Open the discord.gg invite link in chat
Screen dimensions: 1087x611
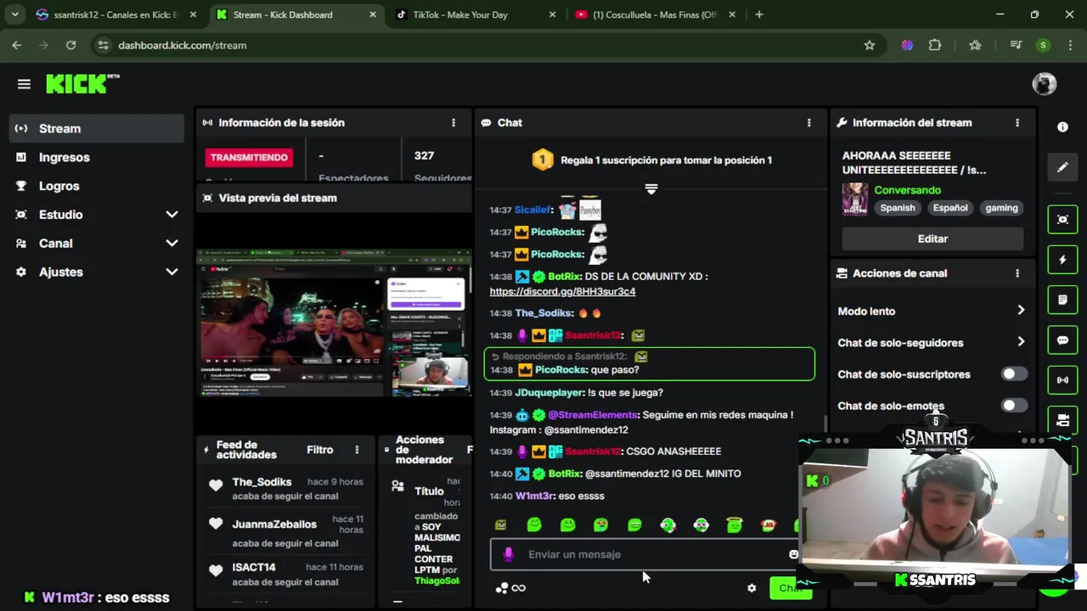[562, 291]
